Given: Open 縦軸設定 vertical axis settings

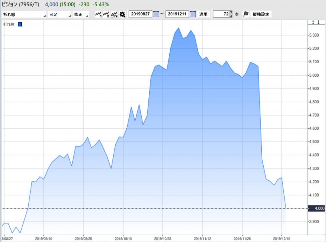Looking at the screenshot, I should point(261,14).
